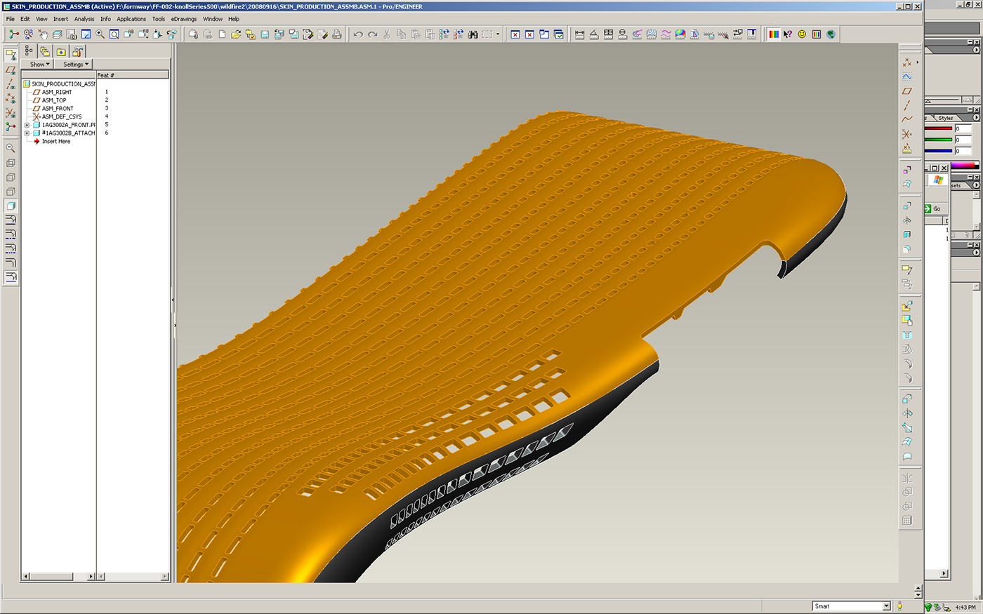The width and height of the screenshot is (983, 614).
Task: Click the Print icon in the toolbar
Action: pyautogui.click(x=337, y=34)
